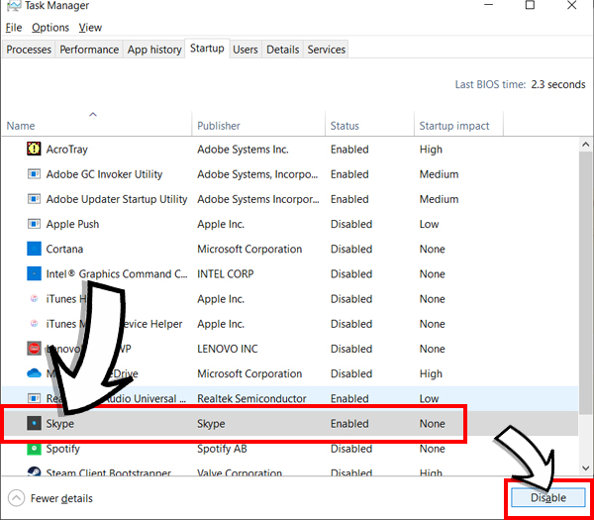Switch to the Processes tab

click(x=29, y=50)
